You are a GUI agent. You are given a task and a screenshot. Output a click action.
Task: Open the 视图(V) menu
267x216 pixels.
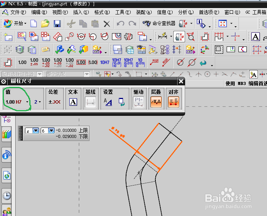[x=60, y=12]
